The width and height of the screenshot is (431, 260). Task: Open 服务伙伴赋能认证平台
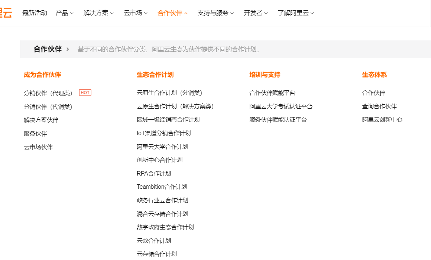[x=278, y=120]
